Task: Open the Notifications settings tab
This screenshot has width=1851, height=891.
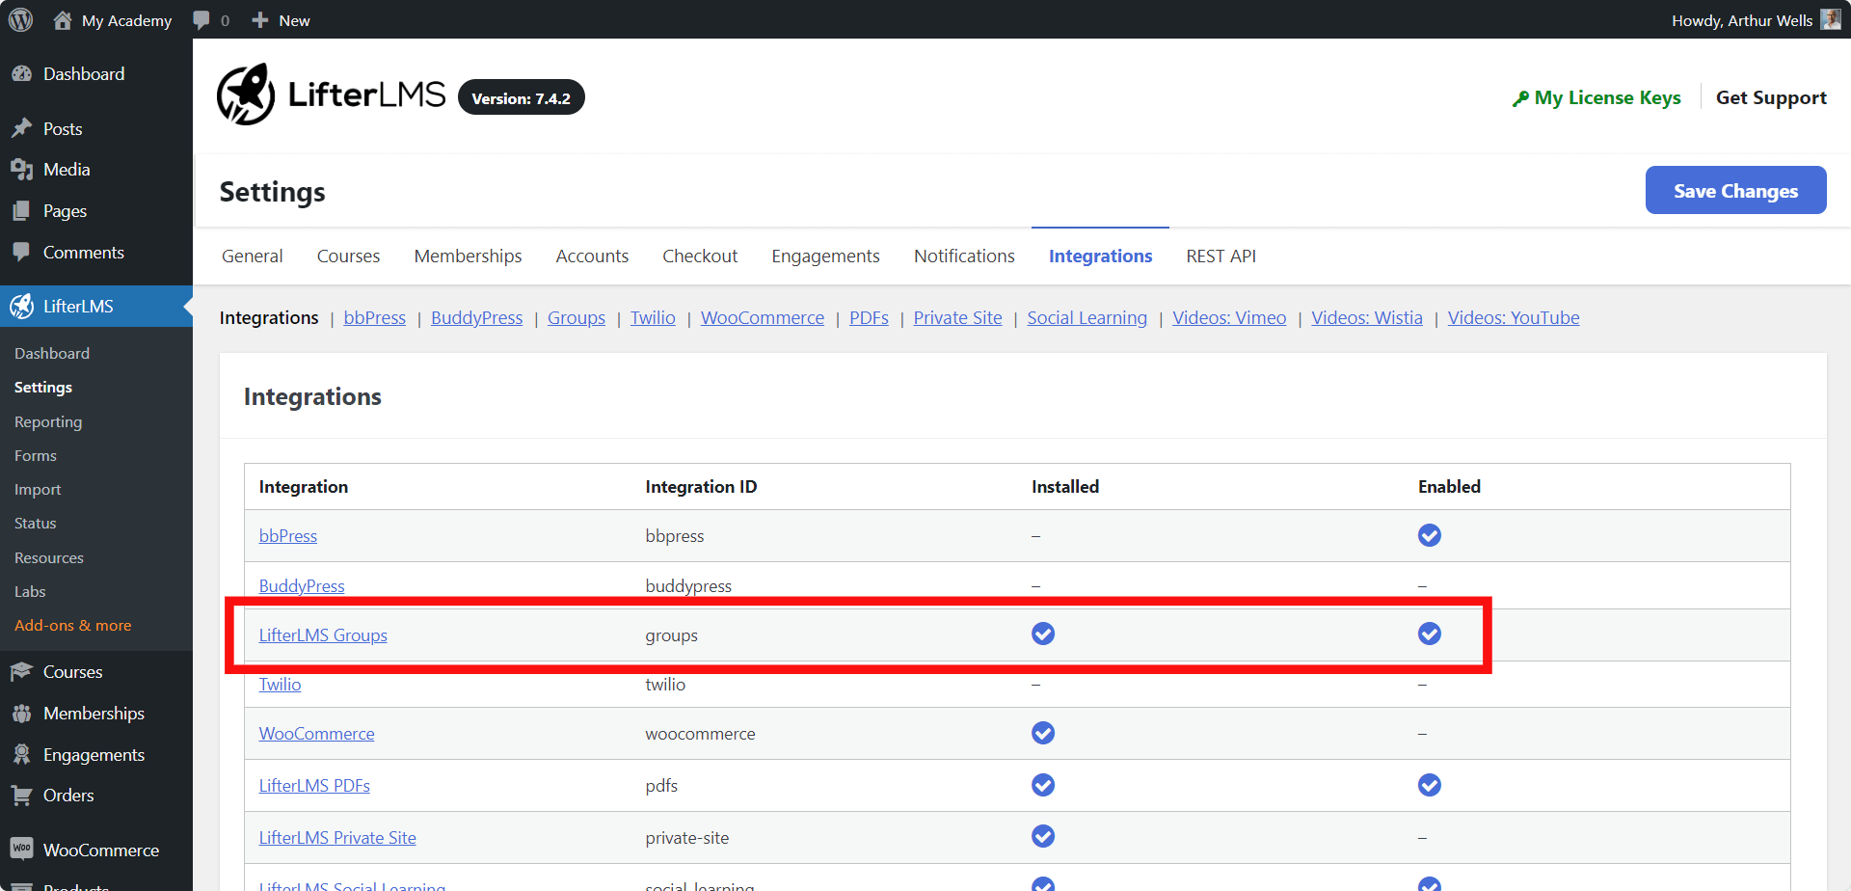Action: [x=964, y=256]
